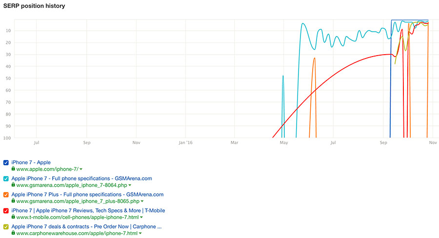Open dropdown after gsmarena apple_iphone_7_plus-8065.php URL
439x238 pixels.
coord(142,201)
